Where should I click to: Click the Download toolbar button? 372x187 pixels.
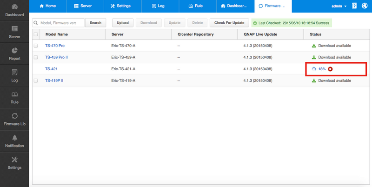point(149,23)
